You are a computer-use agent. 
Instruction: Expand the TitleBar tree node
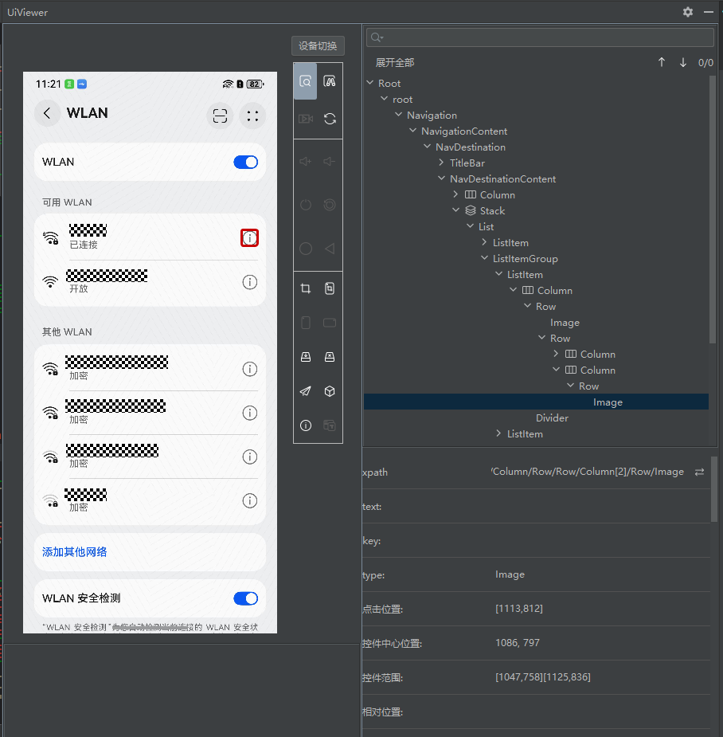[x=442, y=163]
